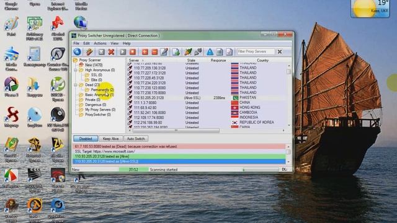Click the green 37/12 progress indicator
Image resolution: width=397 pixels, height=223 pixels.
(133, 170)
